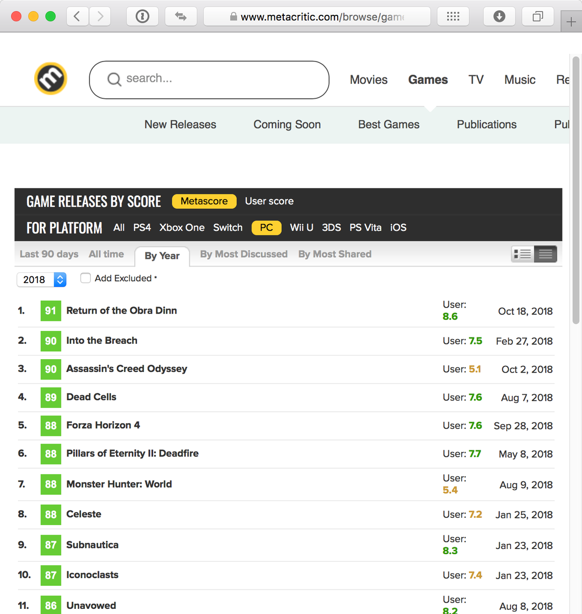
Task: Click the Safari address bar
Action: [317, 16]
